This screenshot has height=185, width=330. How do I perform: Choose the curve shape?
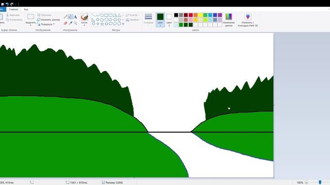pyautogui.click(x=97, y=15)
